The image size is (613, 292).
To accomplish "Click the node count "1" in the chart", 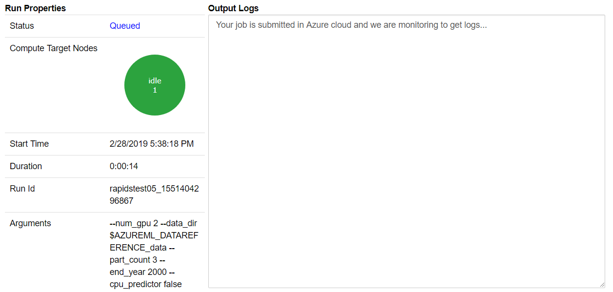I will [x=155, y=90].
